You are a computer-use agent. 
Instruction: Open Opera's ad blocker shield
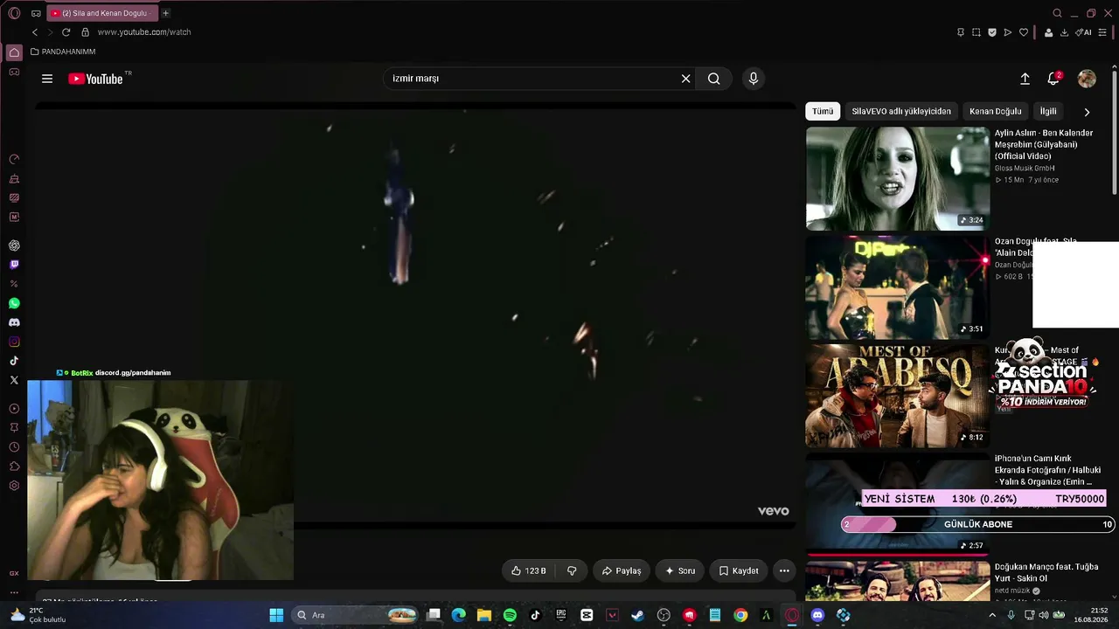(992, 32)
